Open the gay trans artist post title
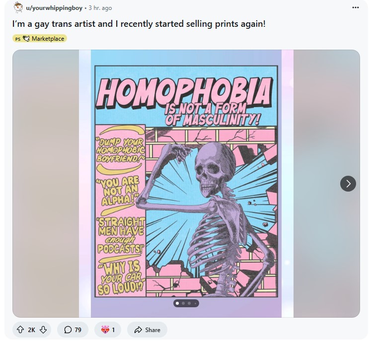The width and height of the screenshot is (370, 341). pyautogui.click(x=139, y=24)
